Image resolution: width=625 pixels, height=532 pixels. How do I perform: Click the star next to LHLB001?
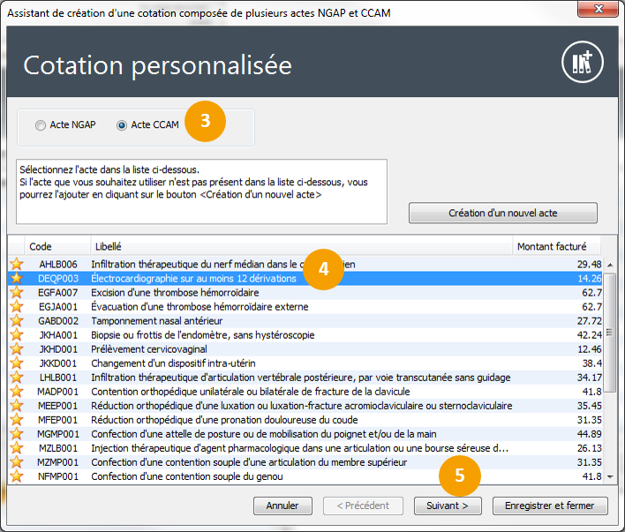[x=15, y=377]
